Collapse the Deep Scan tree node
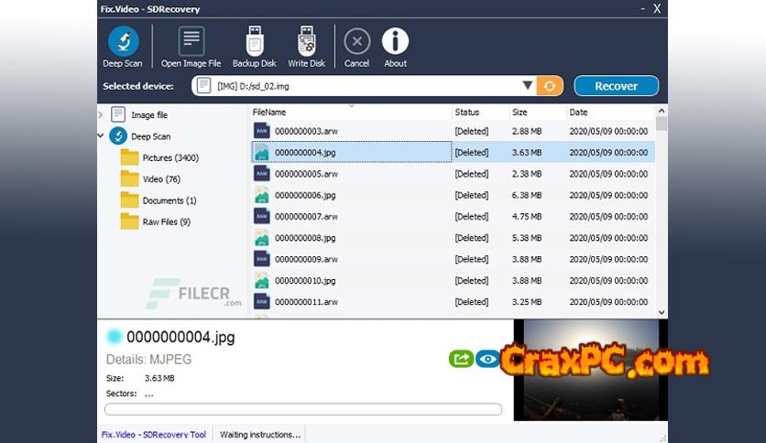766x443 pixels. click(x=101, y=136)
